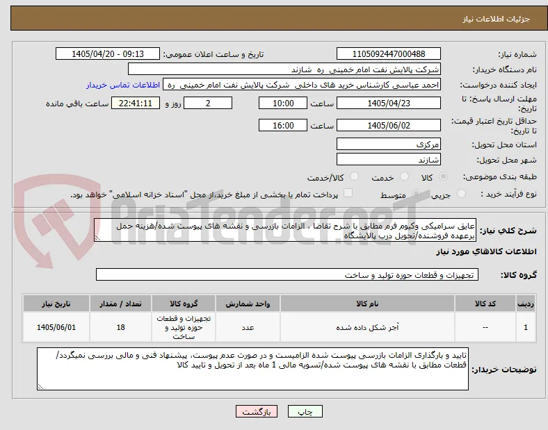Click the goods group cell in row 1
The height and width of the screenshot is (430, 548).
[x=184, y=327]
